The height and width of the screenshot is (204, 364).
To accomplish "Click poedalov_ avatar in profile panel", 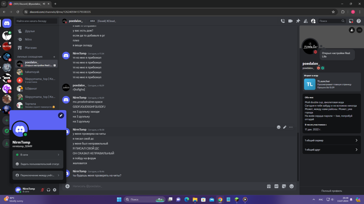I will 310,46.
